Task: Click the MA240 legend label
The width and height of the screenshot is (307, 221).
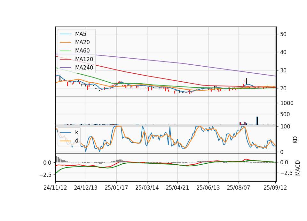Action: pyautogui.click(x=84, y=68)
